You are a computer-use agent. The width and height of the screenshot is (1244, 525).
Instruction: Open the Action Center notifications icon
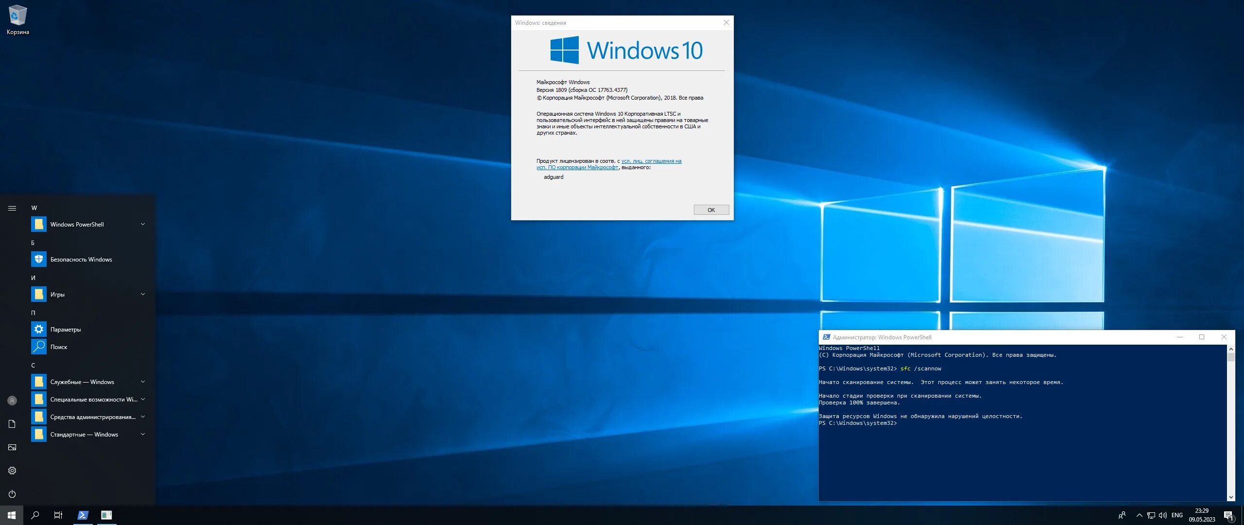[1229, 515]
